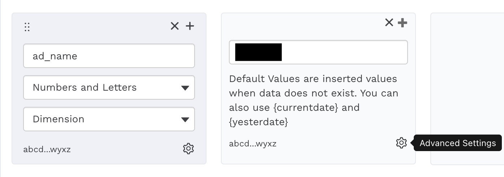Click the arrow beside Numbers and Letters
504x177 pixels.
pos(185,88)
